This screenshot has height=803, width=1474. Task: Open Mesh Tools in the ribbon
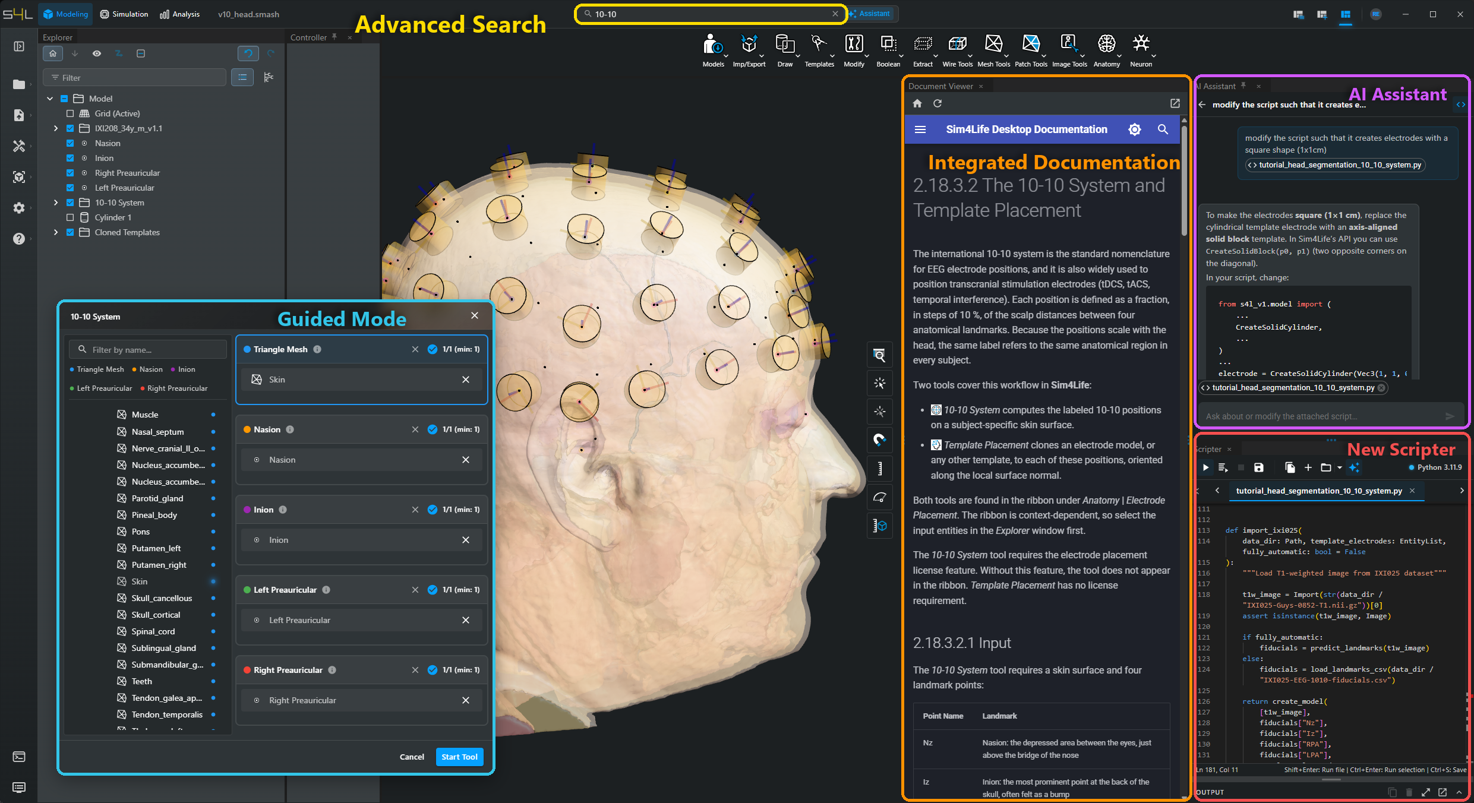(x=993, y=50)
